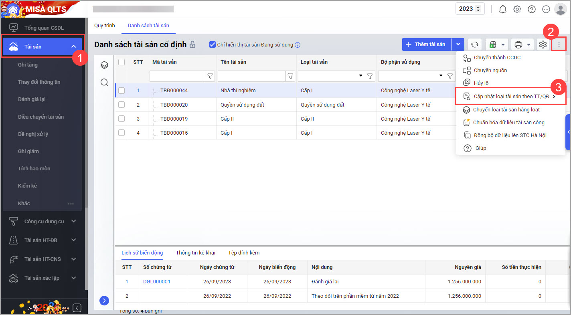The width and height of the screenshot is (571, 315).
Task: Tick the checkbox for row TBĐ000044
Action: [x=121, y=91]
